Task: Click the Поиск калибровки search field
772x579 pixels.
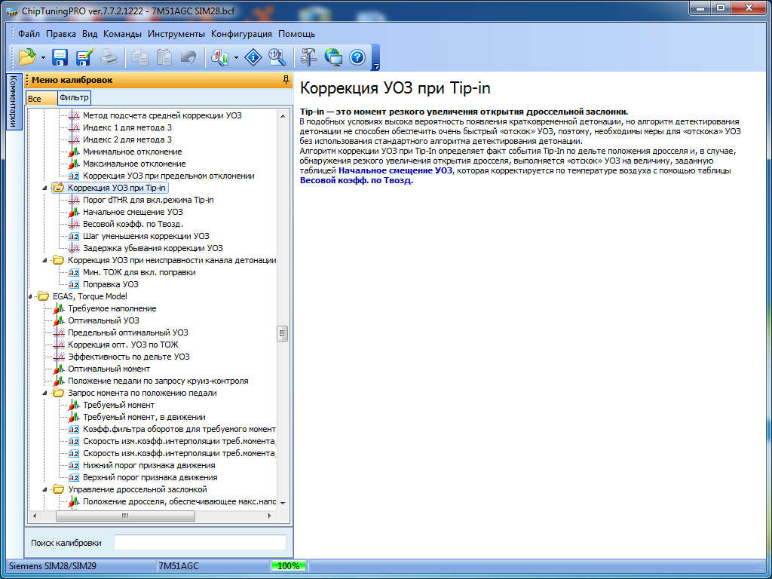Action: click(200, 543)
